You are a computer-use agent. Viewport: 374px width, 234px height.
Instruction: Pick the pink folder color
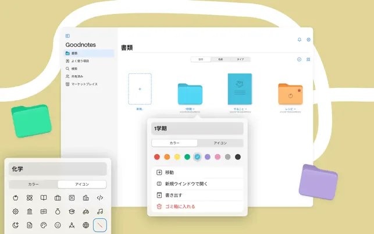pyautogui.click(x=218, y=157)
